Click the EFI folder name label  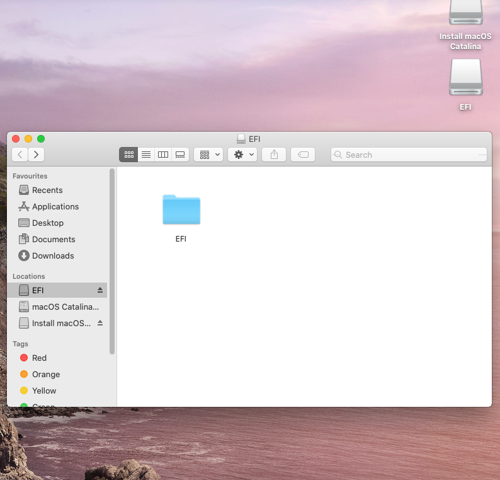click(181, 239)
